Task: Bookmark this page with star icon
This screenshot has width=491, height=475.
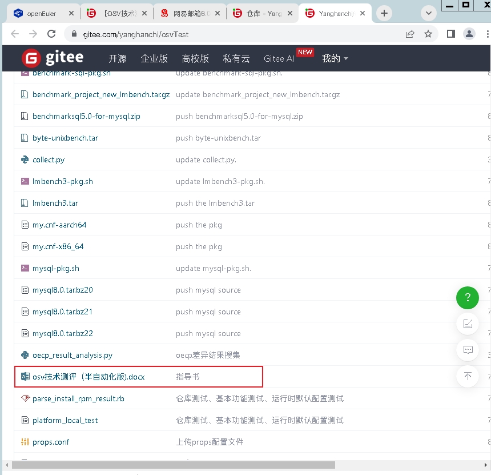Action: point(428,34)
